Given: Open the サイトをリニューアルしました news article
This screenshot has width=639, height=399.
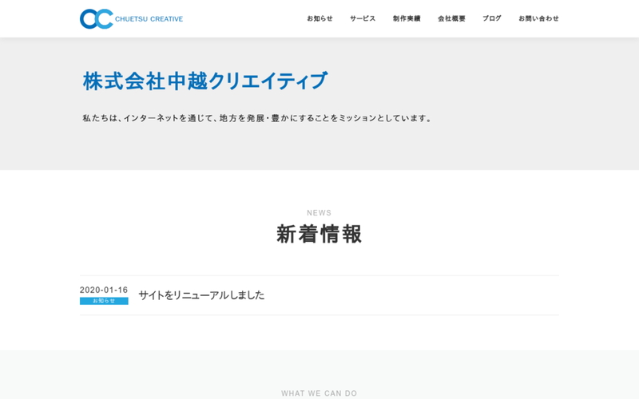Looking at the screenshot, I should click(x=201, y=295).
